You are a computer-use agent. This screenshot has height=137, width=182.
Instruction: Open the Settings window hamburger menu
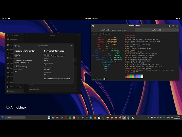pos(22,35)
